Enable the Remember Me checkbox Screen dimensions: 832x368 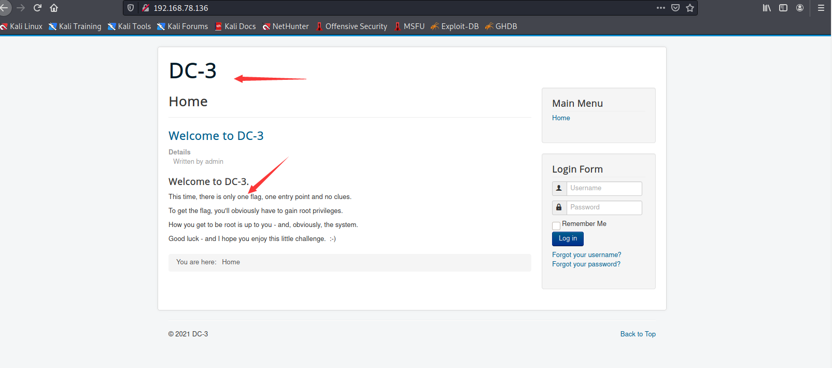click(556, 225)
